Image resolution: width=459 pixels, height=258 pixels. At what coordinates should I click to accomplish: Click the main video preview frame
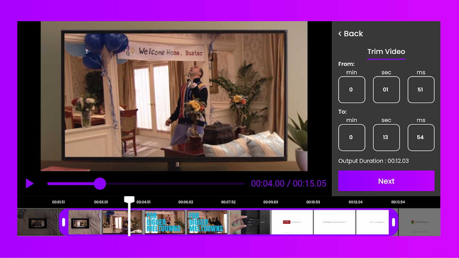tap(174, 96)
